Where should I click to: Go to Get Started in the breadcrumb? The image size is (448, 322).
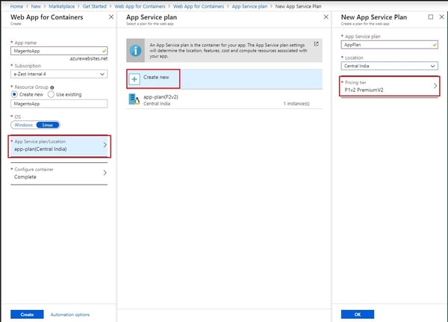[94, 6]
